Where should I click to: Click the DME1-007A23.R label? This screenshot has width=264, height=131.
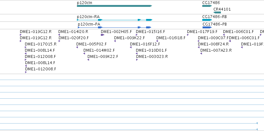click(x=216, y=50)
